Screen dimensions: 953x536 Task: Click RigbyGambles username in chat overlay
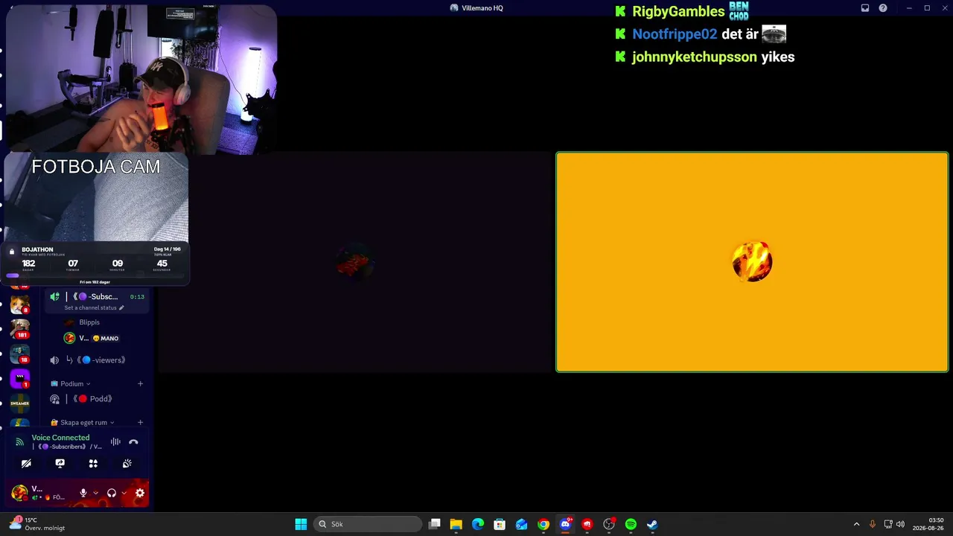(678, 12)
